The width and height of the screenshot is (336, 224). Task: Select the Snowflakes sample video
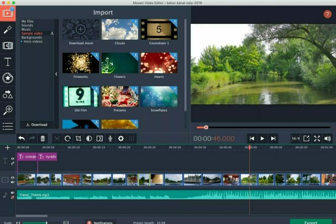coord(159,96)
